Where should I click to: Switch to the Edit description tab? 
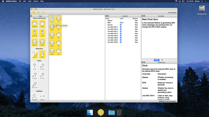[x=162, y=60]
